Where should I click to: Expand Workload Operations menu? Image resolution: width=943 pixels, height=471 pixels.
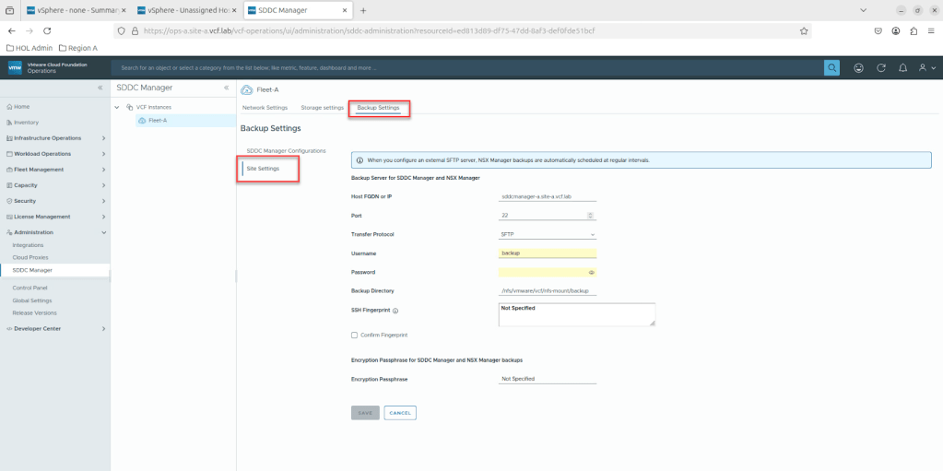(103, 154)
